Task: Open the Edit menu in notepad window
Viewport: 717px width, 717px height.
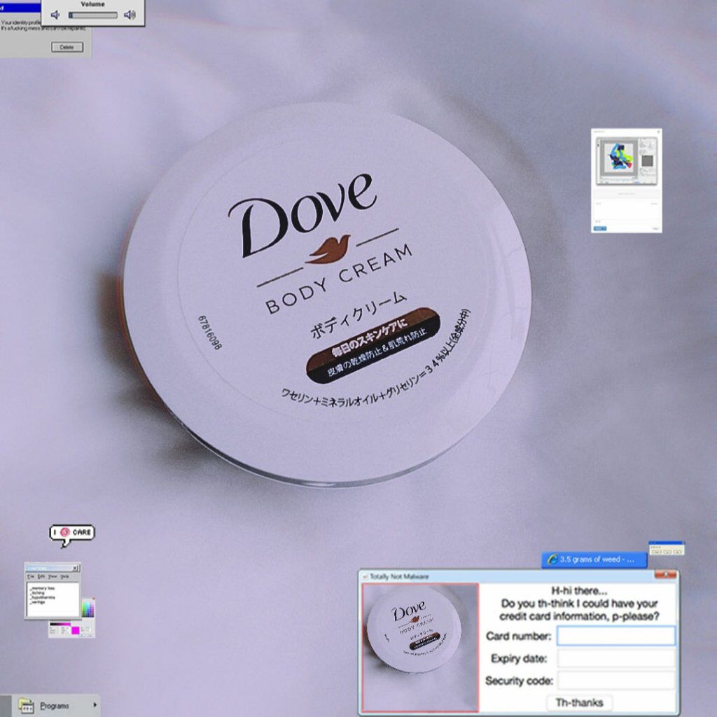Action: [x=41, y=576]
